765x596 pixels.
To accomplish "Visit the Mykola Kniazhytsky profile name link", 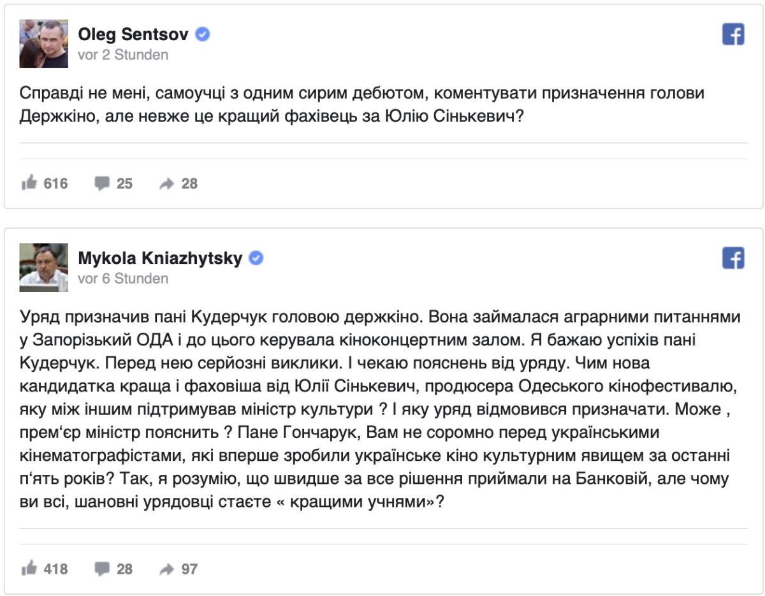I will coord(161,258).
